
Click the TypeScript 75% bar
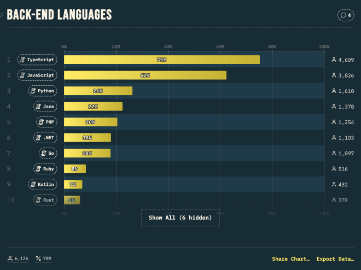pyautogui.click(x=162, y=60)
